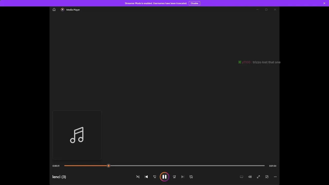Viewport: 329px width, 185px height.
Task: Open the more options menu
Action: pyautogui.click(x=275, y=177)
